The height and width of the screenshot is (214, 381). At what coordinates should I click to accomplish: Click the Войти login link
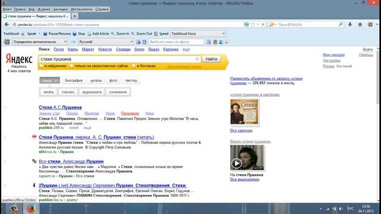[368, 49]
